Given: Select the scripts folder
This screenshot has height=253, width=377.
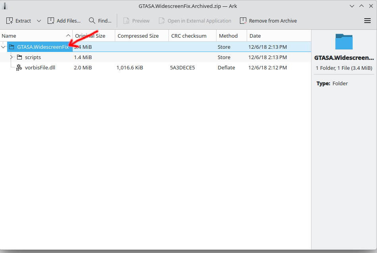Looking at the screenshot, I should (33, 57).
